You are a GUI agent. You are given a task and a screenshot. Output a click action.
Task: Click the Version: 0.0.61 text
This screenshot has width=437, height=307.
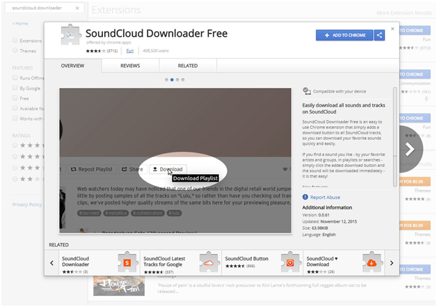[x=316, y=215]
